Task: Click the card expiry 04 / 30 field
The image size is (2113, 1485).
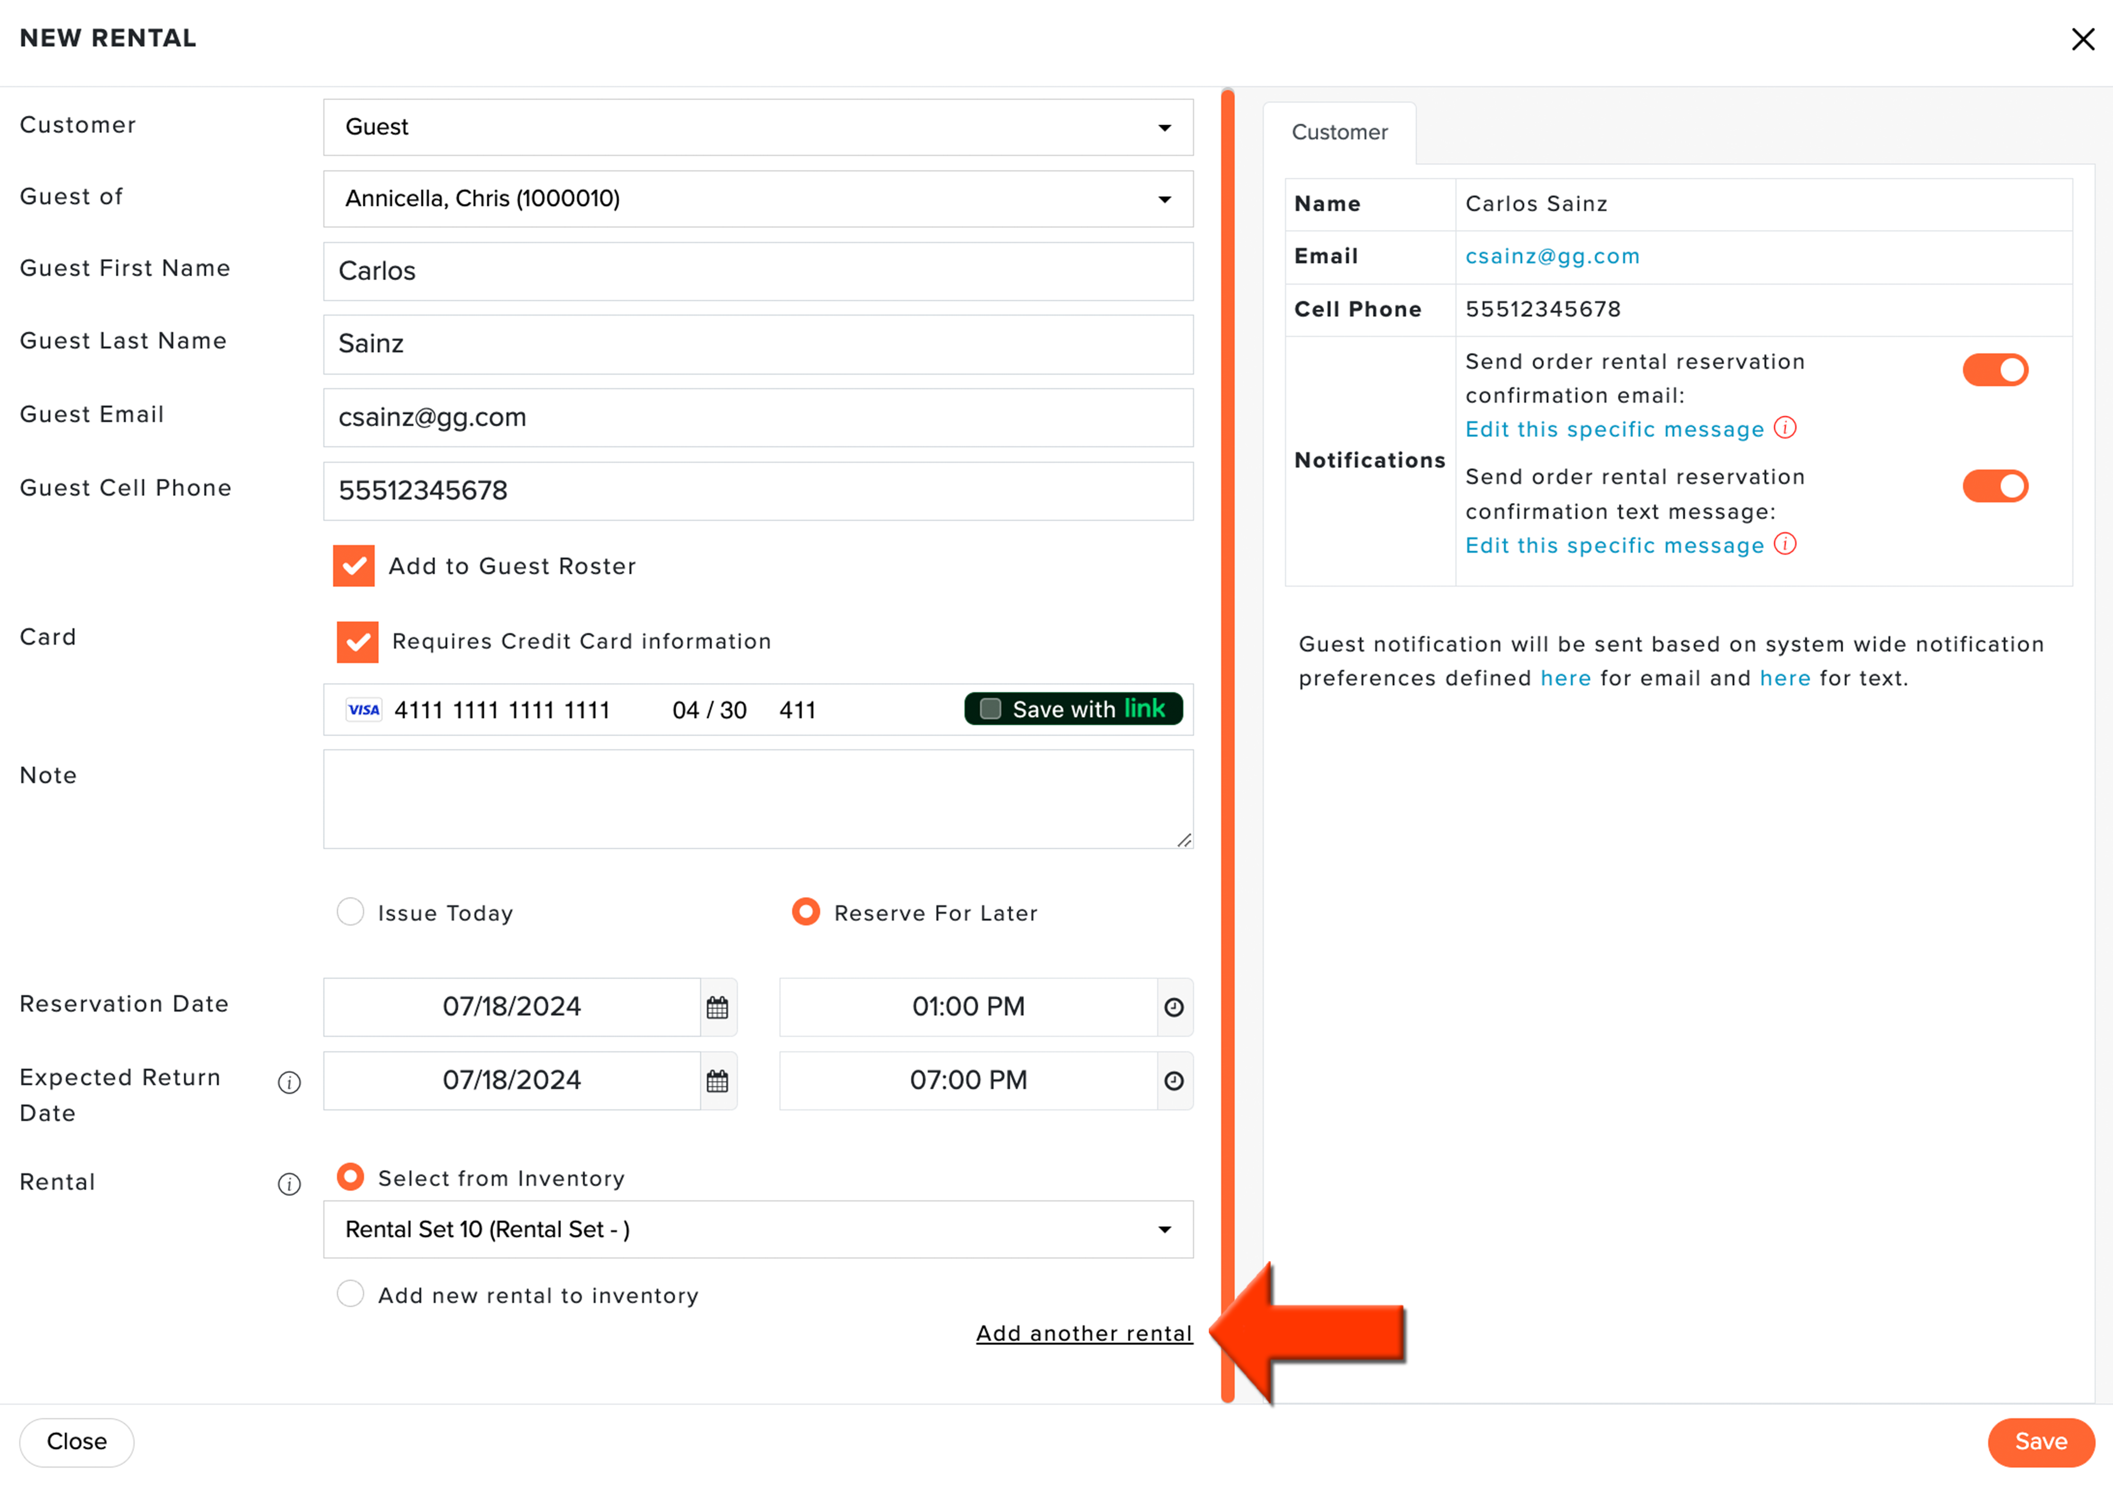Action: pyautogui.click(x=710, y=710)
